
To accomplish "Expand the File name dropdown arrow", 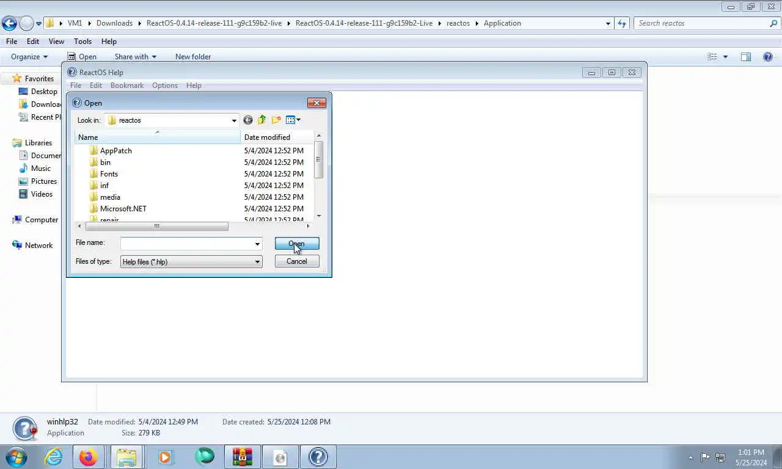I will (x=257, y=244).
